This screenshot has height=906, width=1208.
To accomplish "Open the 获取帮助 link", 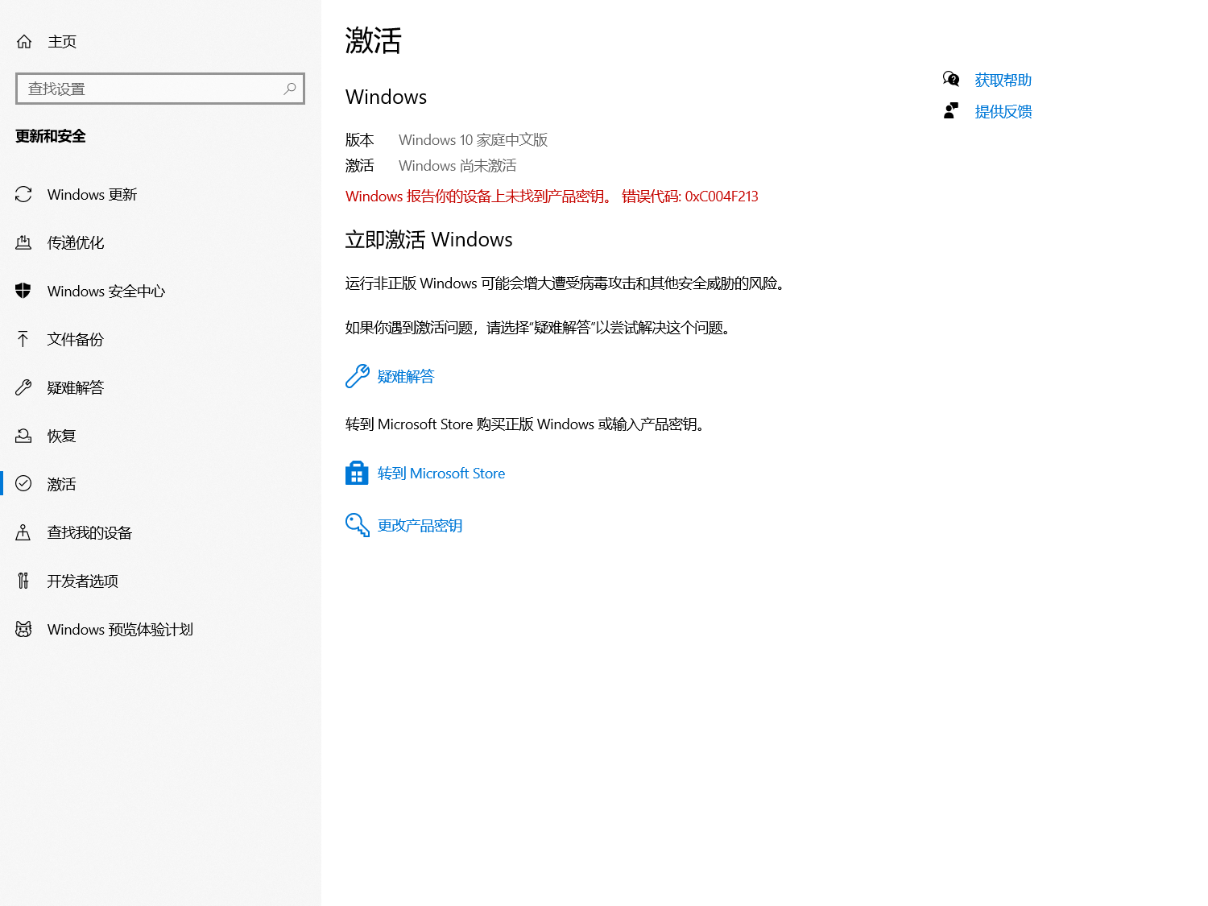I will [1003, 80].
